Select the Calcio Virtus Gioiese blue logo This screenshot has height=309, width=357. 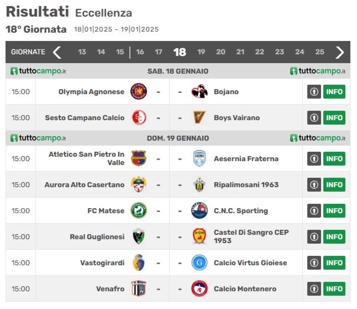199,263
